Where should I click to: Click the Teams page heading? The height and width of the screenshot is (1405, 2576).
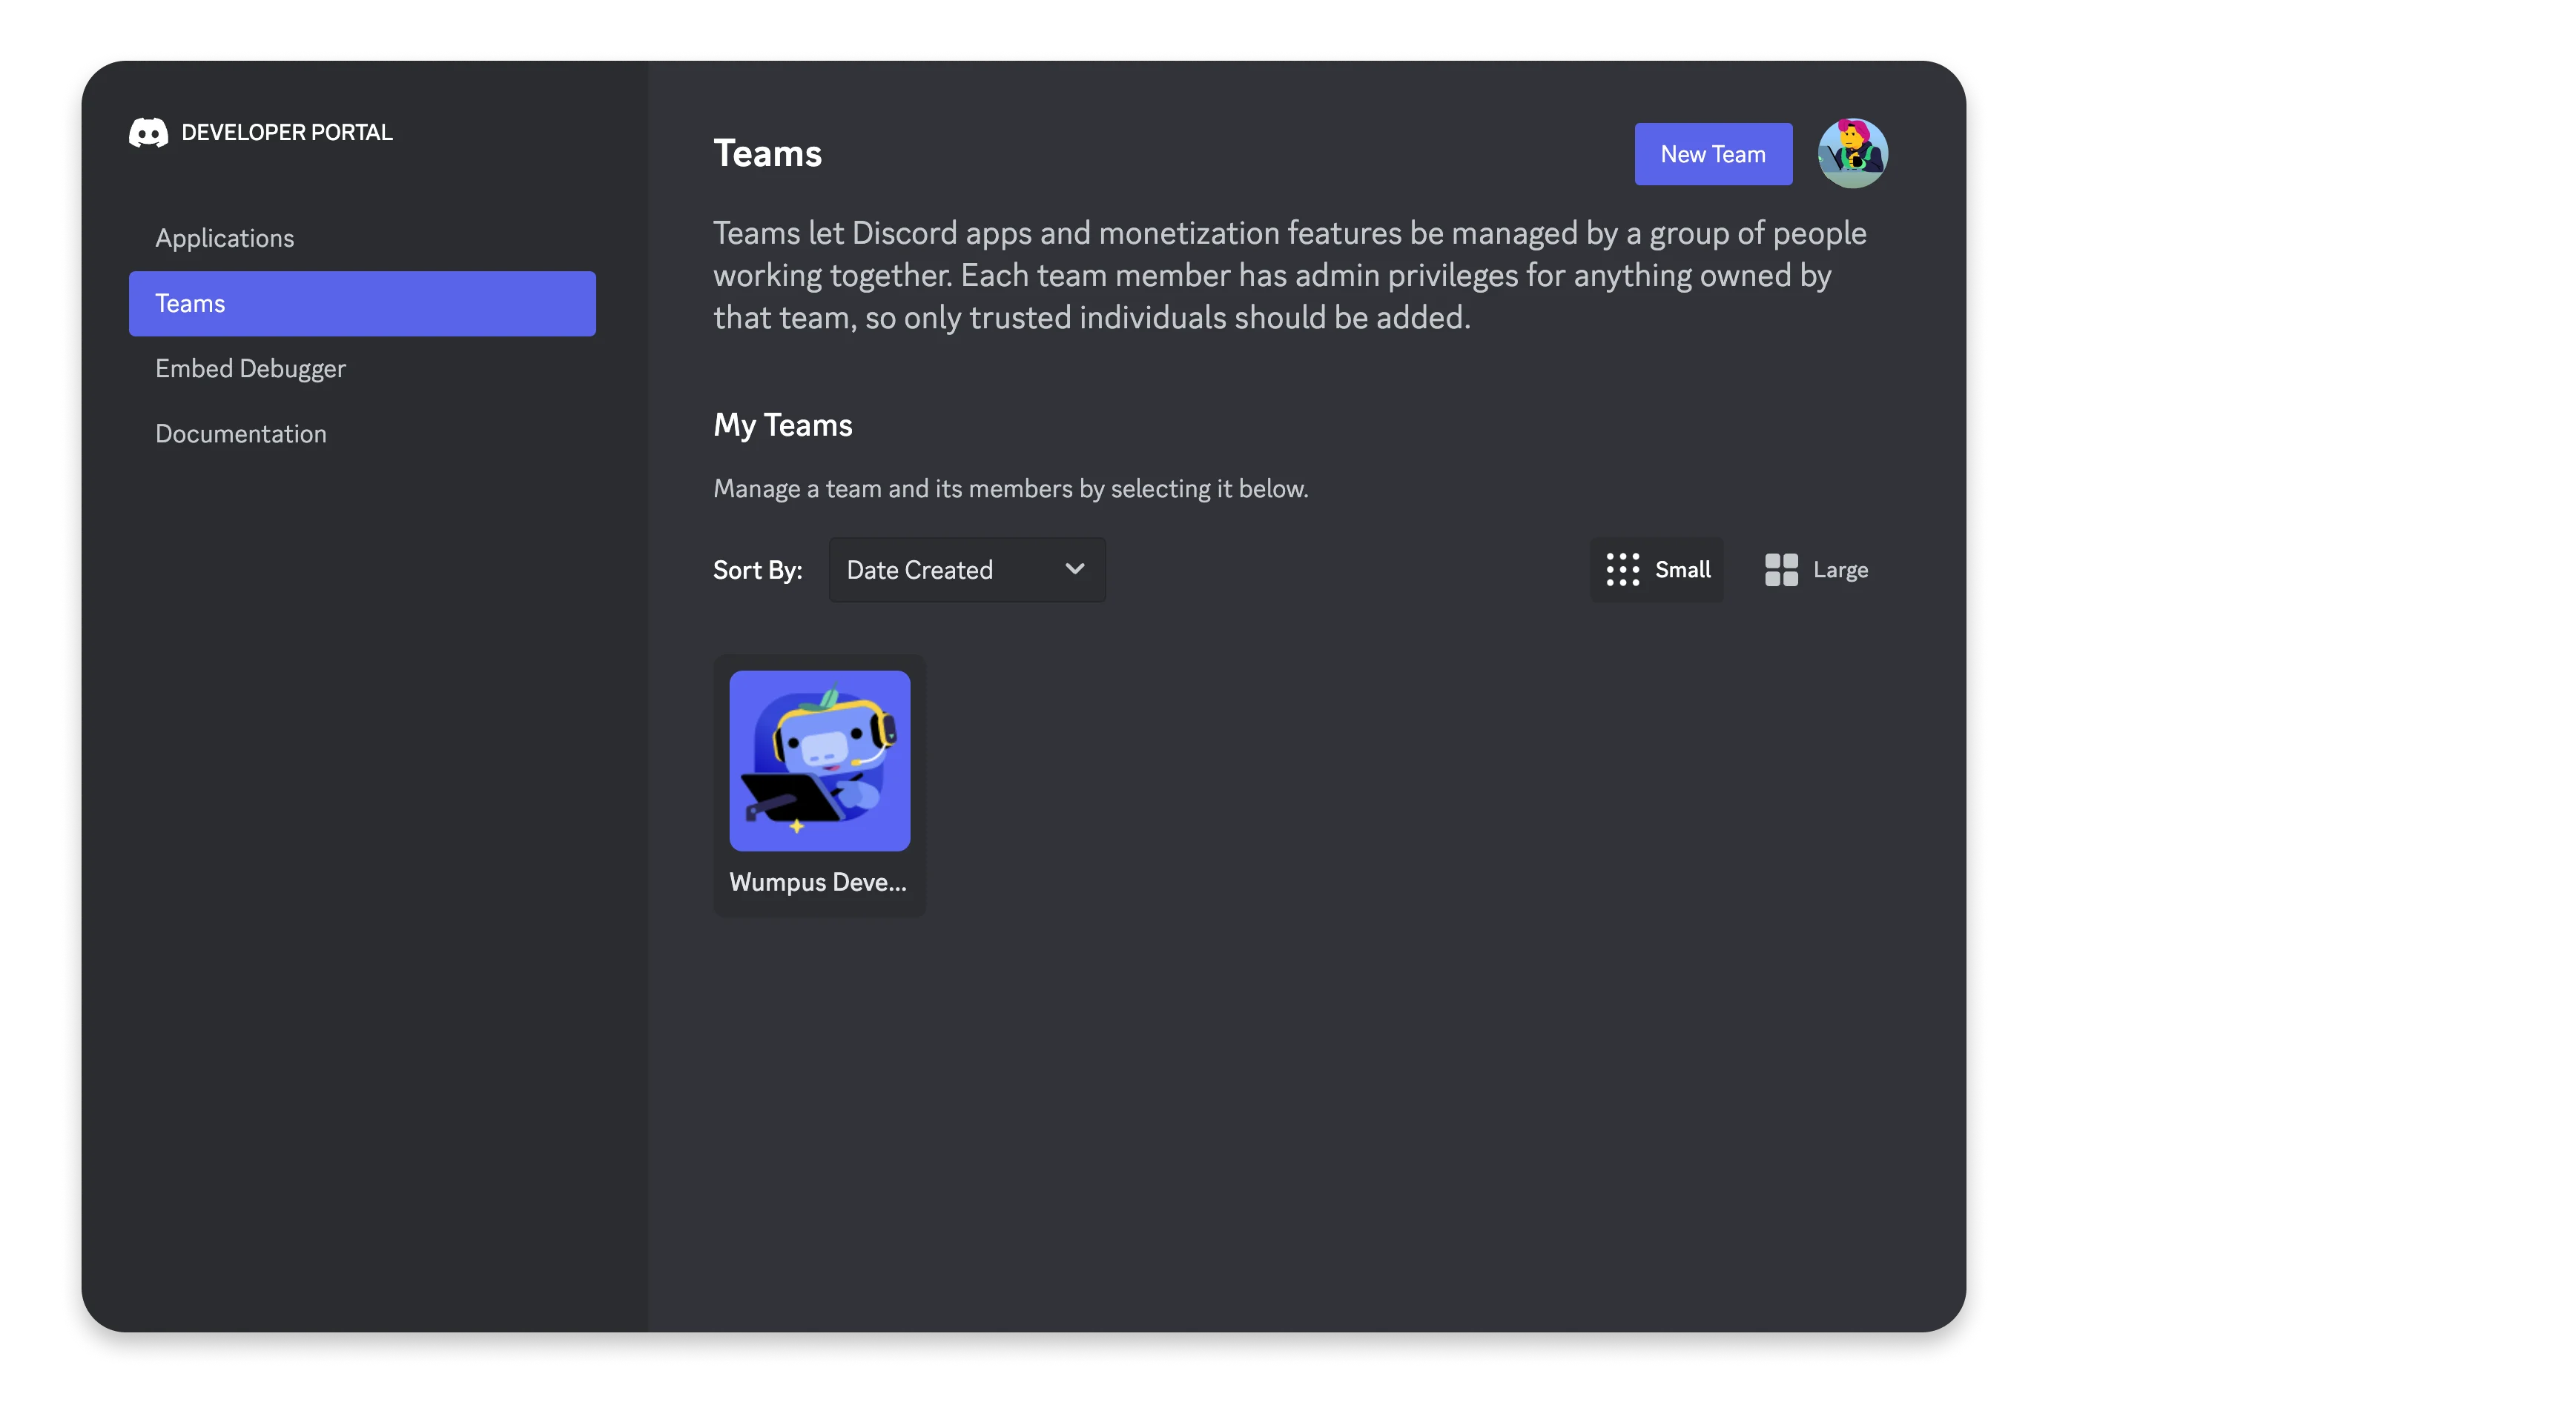[x=767, y=154]
